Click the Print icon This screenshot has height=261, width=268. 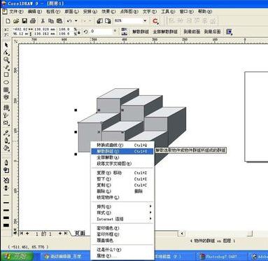point(33,21)
